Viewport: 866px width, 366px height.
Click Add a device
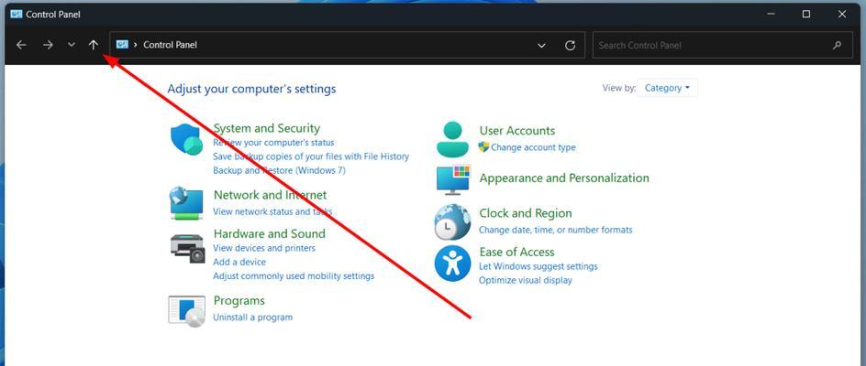pos(239,262)
